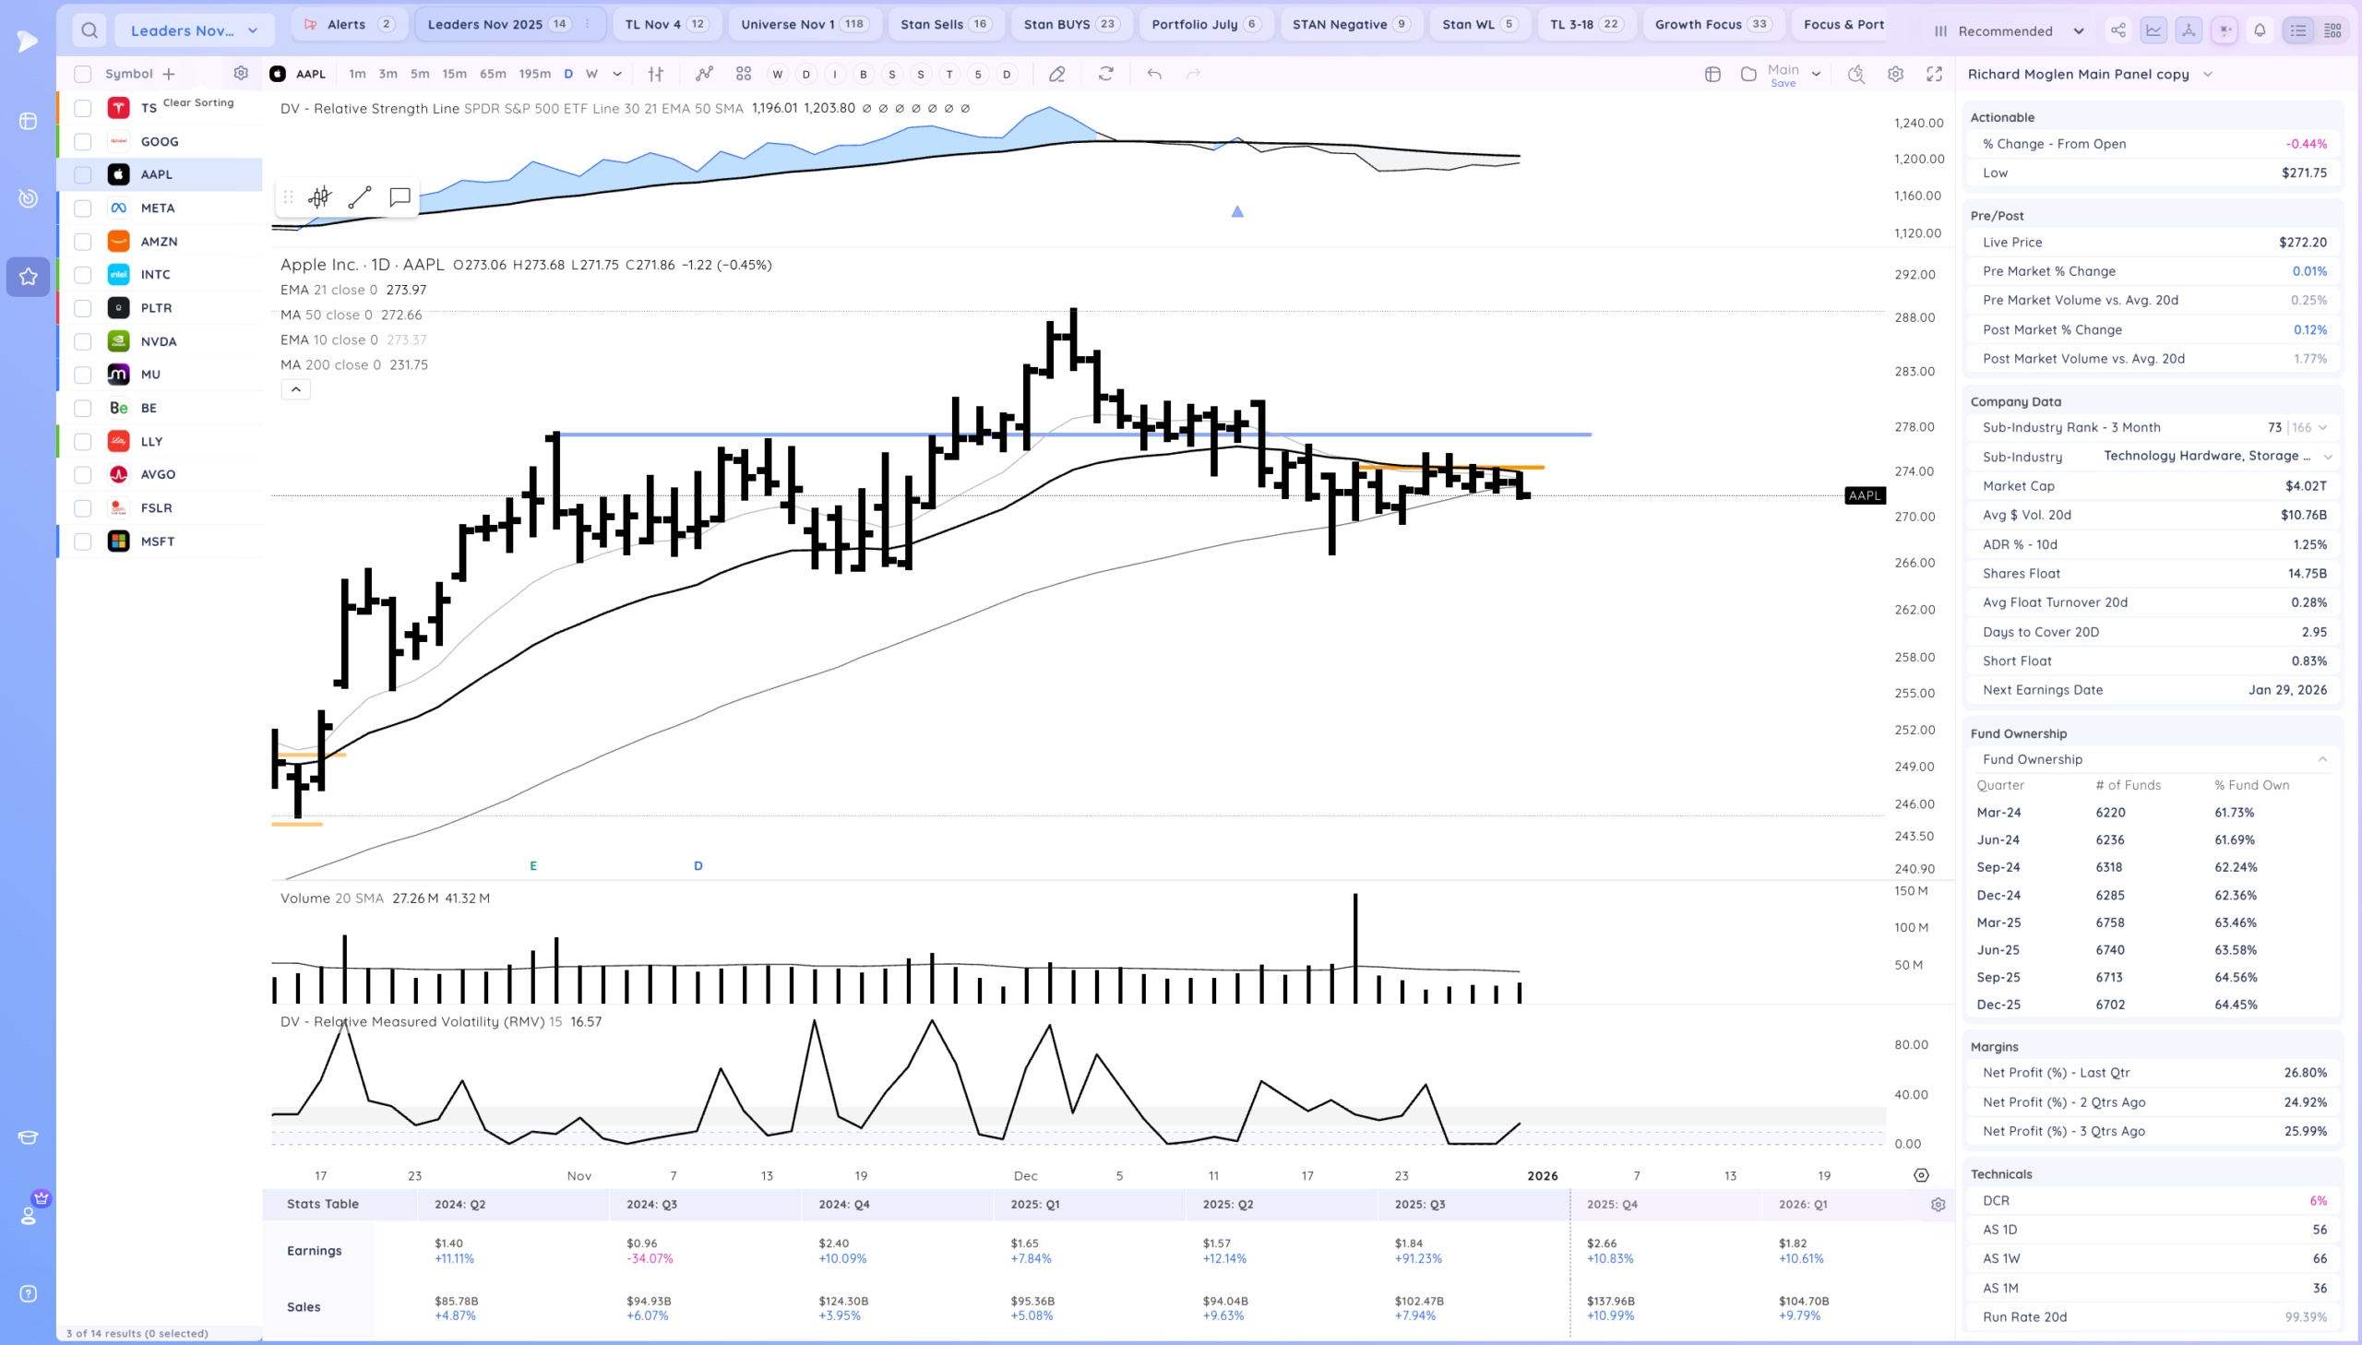Viewport: 2362px width, 1345px height.
Task: Click the eraser tool icon in chart toolbar
Action: (x=1056, y=74)
